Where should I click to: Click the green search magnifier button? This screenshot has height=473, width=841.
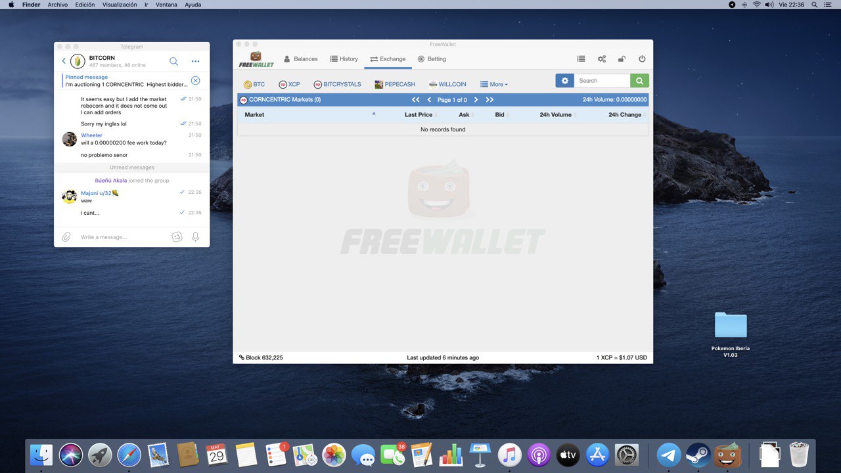(639, 81)
